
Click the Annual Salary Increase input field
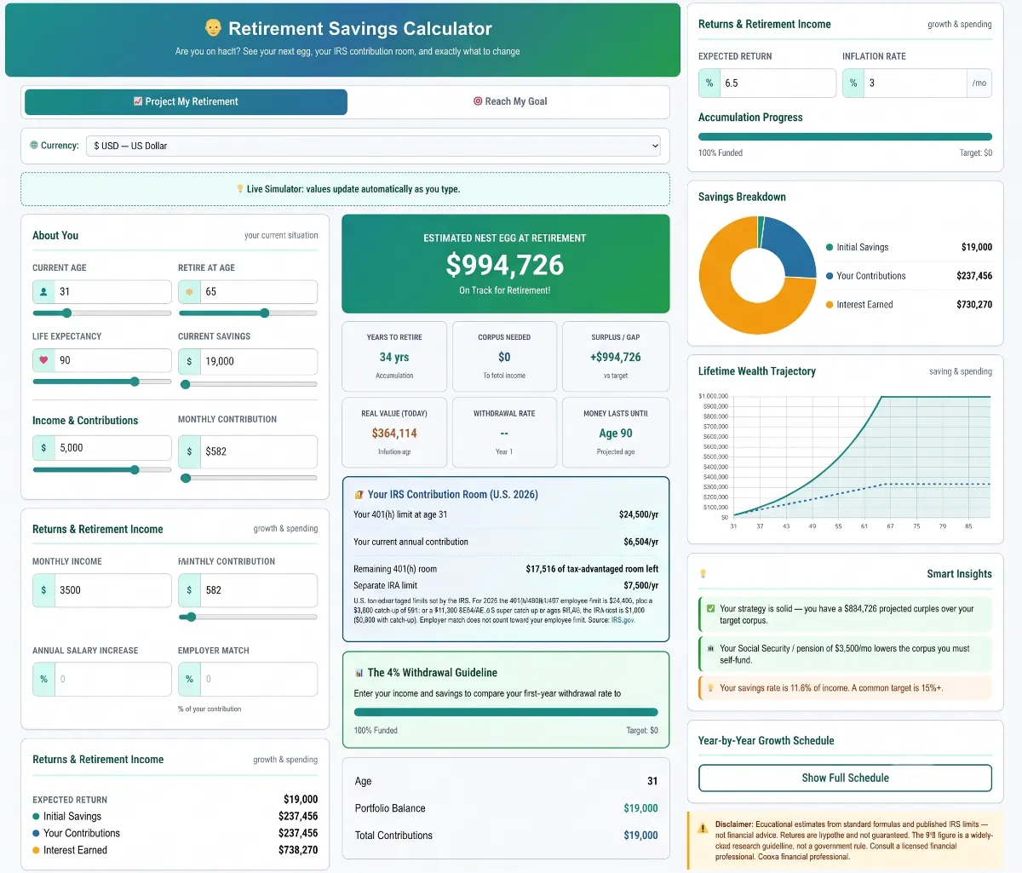112,679
